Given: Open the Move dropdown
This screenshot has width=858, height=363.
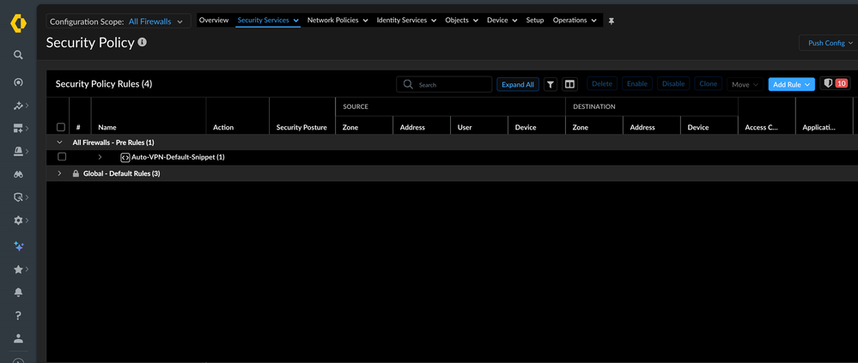Looking at the screenshot, I should tap(744, 84).
